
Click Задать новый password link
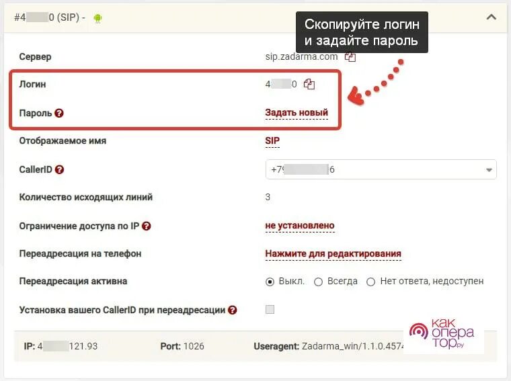[297, 113]
